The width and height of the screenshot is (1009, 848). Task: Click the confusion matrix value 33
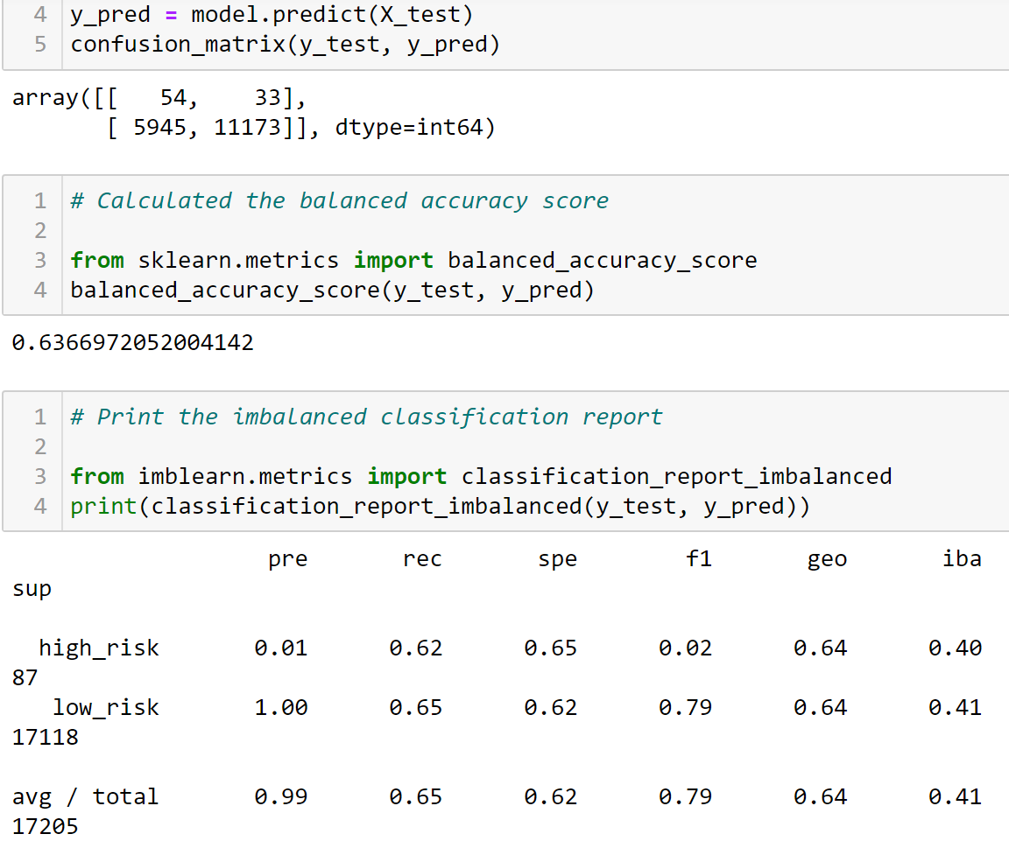pyautogui.click(x=268, y=98)
